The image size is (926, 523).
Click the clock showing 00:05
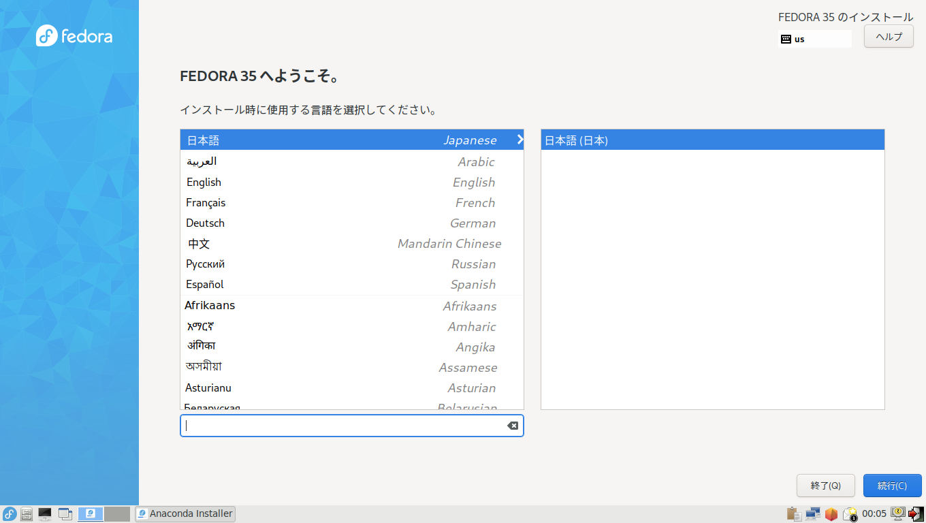click(874, 513)
